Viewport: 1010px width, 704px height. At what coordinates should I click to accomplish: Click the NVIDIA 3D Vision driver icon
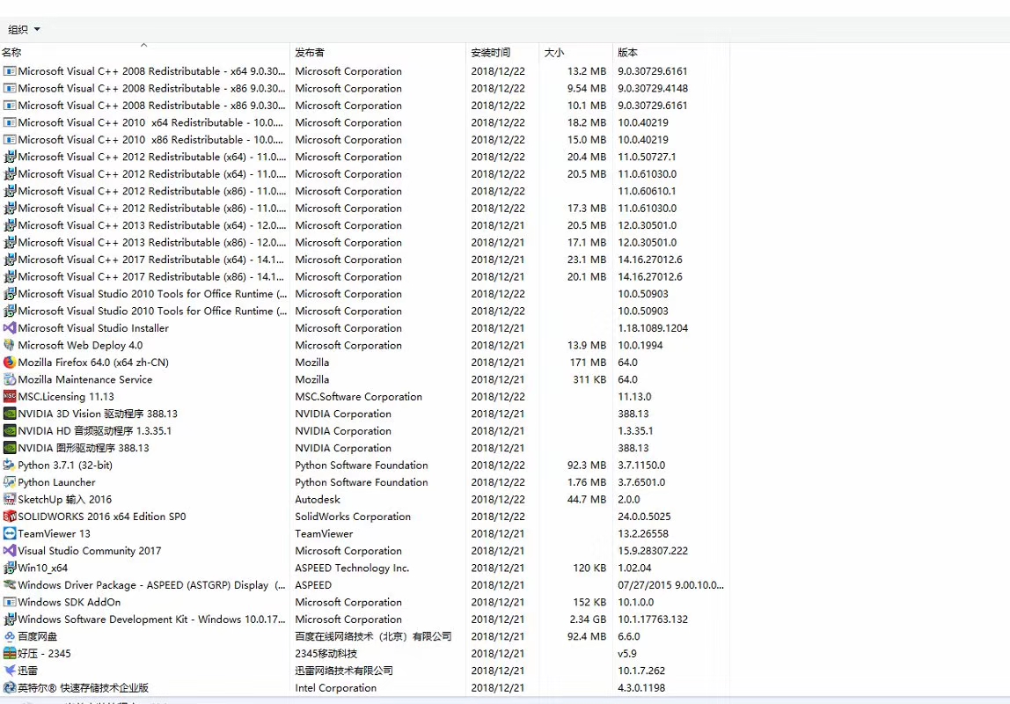point(10,414)
